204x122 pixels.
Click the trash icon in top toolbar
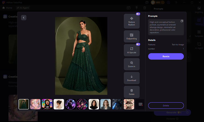tap(145, 8)
